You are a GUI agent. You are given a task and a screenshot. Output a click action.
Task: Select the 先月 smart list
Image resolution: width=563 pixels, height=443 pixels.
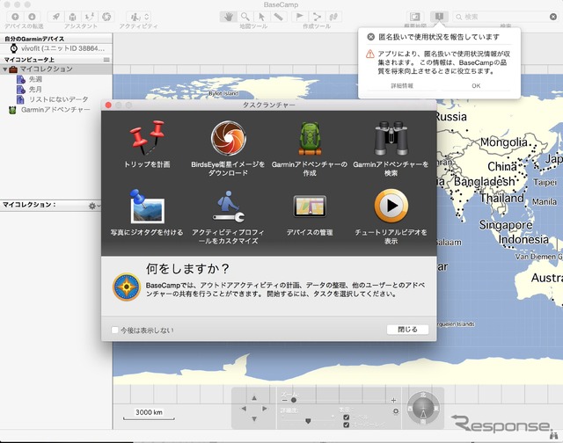click(x=35, y=90)
